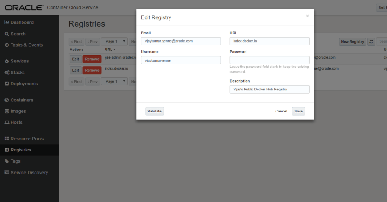Click the URL input field

tap(270, 41)
